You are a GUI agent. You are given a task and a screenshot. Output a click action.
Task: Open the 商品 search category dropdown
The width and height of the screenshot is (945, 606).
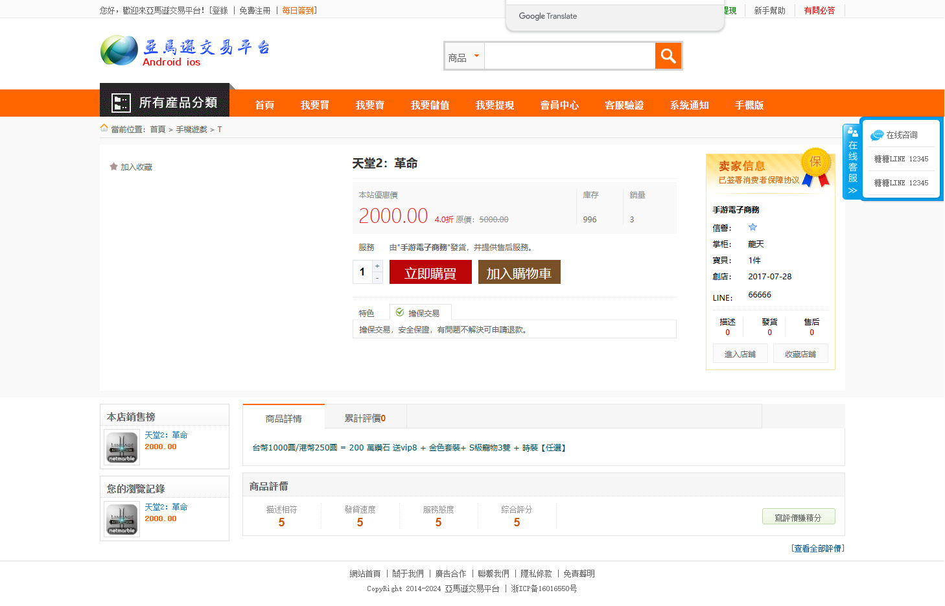464,57
